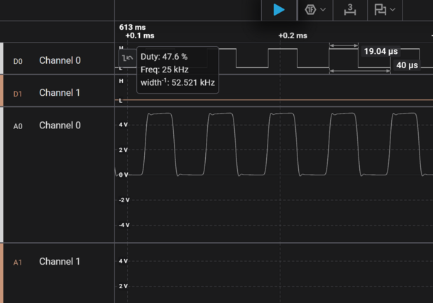The height and width of the screenshot is (303, 433).
Task: Click the +0.1 ms timeline marker
Action: (140, 35)
